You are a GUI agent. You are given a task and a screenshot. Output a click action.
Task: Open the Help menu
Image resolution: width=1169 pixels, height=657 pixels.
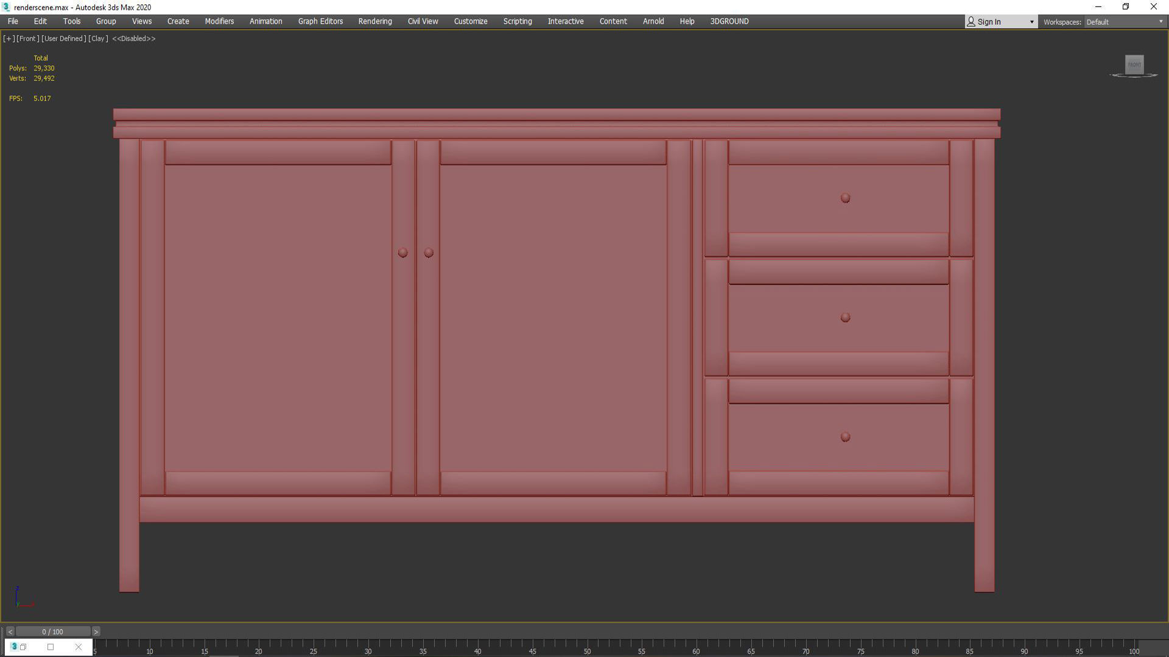pyautogui.click(x=687, y=21)
